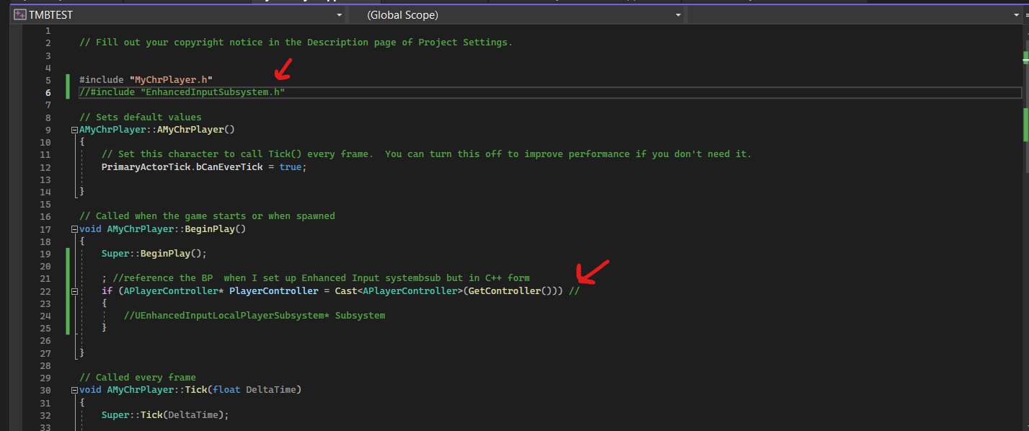Click line number 6 in the margin

48,92
